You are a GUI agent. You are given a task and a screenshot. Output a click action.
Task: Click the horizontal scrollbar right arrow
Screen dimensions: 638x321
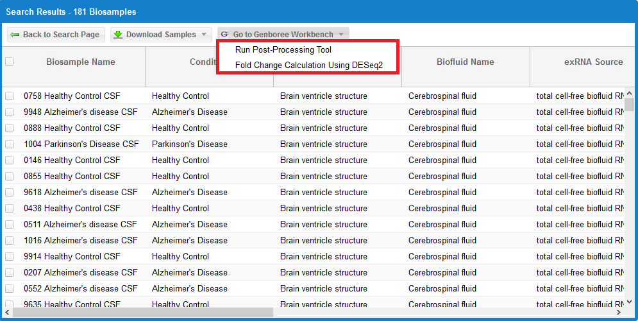(x=619, y=313)
